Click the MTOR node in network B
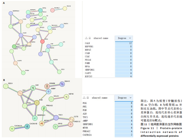 [42, 123]
